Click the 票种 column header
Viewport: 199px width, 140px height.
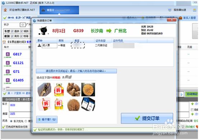46,40
